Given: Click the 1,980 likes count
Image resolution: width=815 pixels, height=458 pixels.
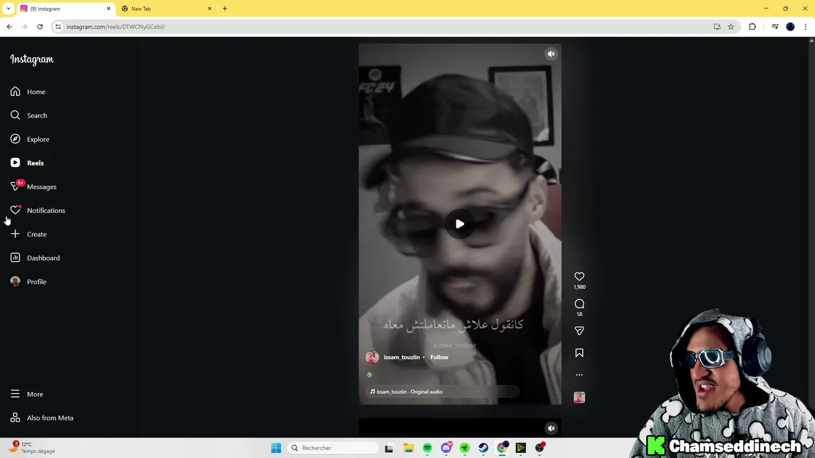Looking at the screenshot, I should [579, 287].
